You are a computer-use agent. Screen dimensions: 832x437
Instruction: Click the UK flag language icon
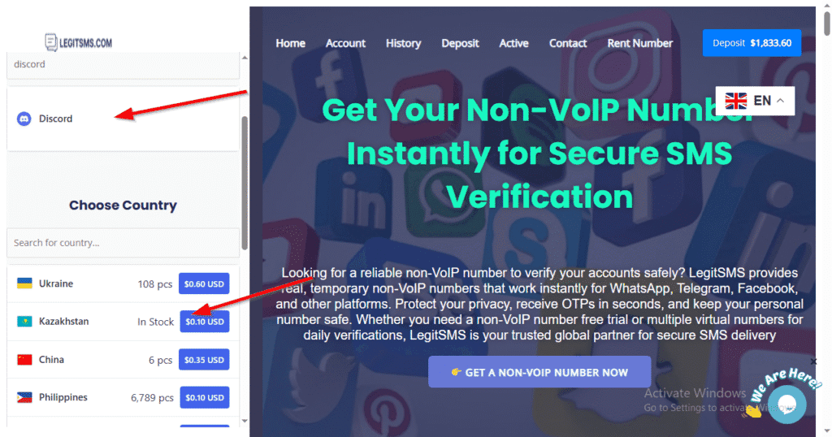pyautogui.click(x=736, y=101)
